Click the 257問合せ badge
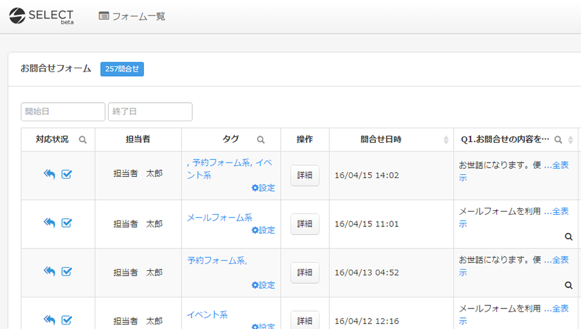The width and height of the screenshot is (581, 329). point(122,69)
